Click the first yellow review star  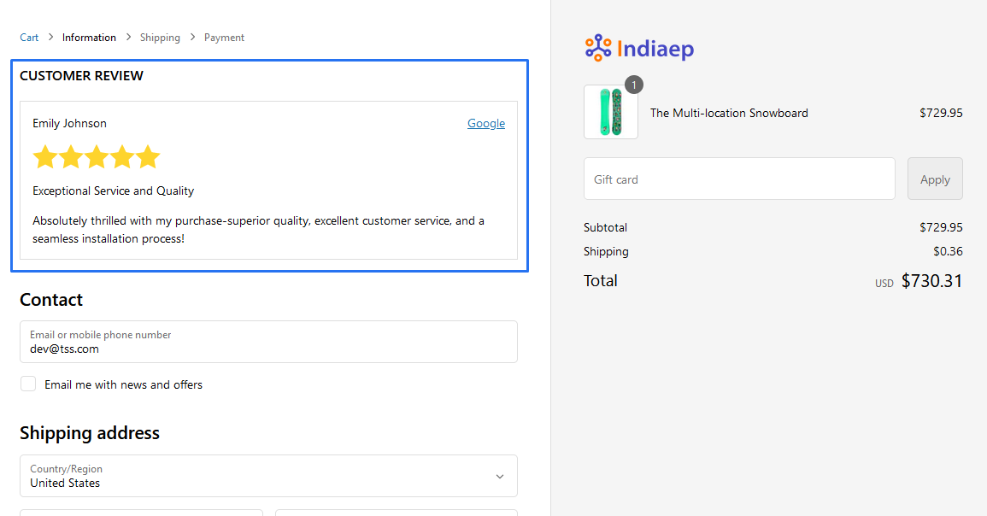[x=45, y=157]
